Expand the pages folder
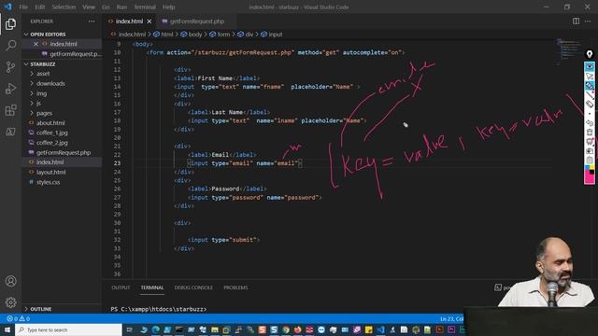598x336 pixels. (44, 113)
